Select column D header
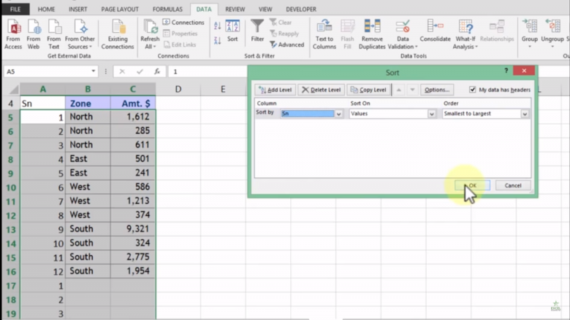Image resolution: width=570 pixels, height=320 pixels. (178, 89)
